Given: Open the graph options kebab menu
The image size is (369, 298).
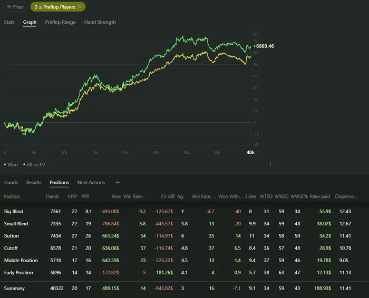Looking at the screenshot, I should (270, 164).
